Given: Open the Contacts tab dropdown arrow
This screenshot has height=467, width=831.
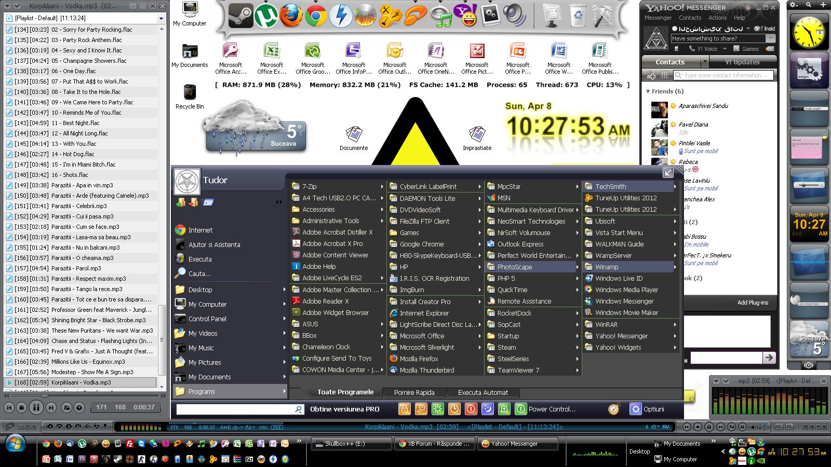Looking at the screenshot, I should [x=704, y=62].
